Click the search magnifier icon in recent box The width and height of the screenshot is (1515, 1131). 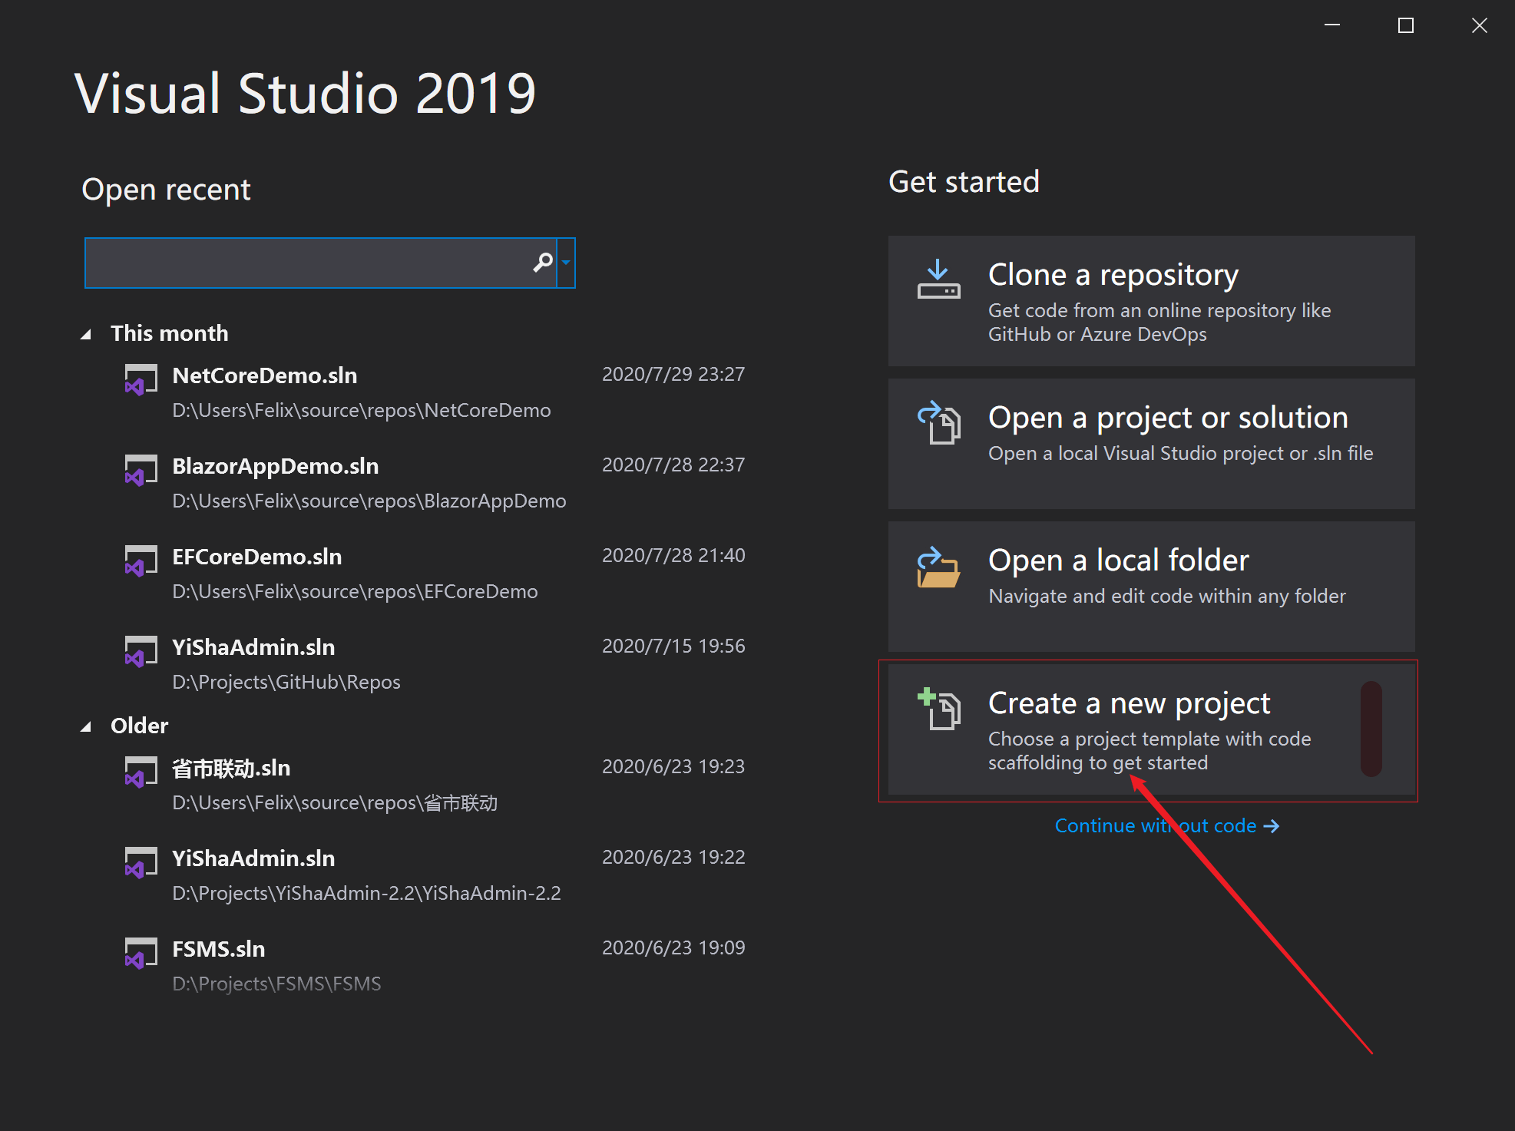click(x=542, y=263)
